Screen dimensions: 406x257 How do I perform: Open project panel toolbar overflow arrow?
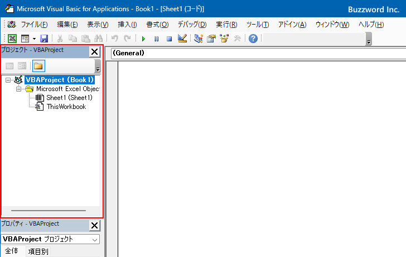click(x=98, y=66)
